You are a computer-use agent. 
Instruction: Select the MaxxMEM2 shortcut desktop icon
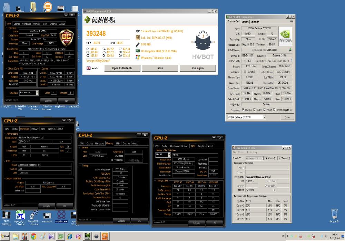coord(34,218)
